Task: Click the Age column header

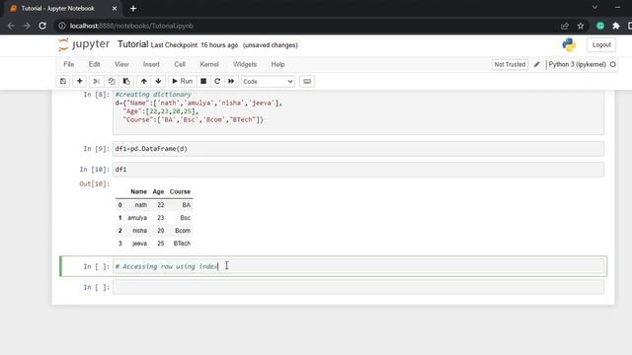Action: (x=158, y=191)
